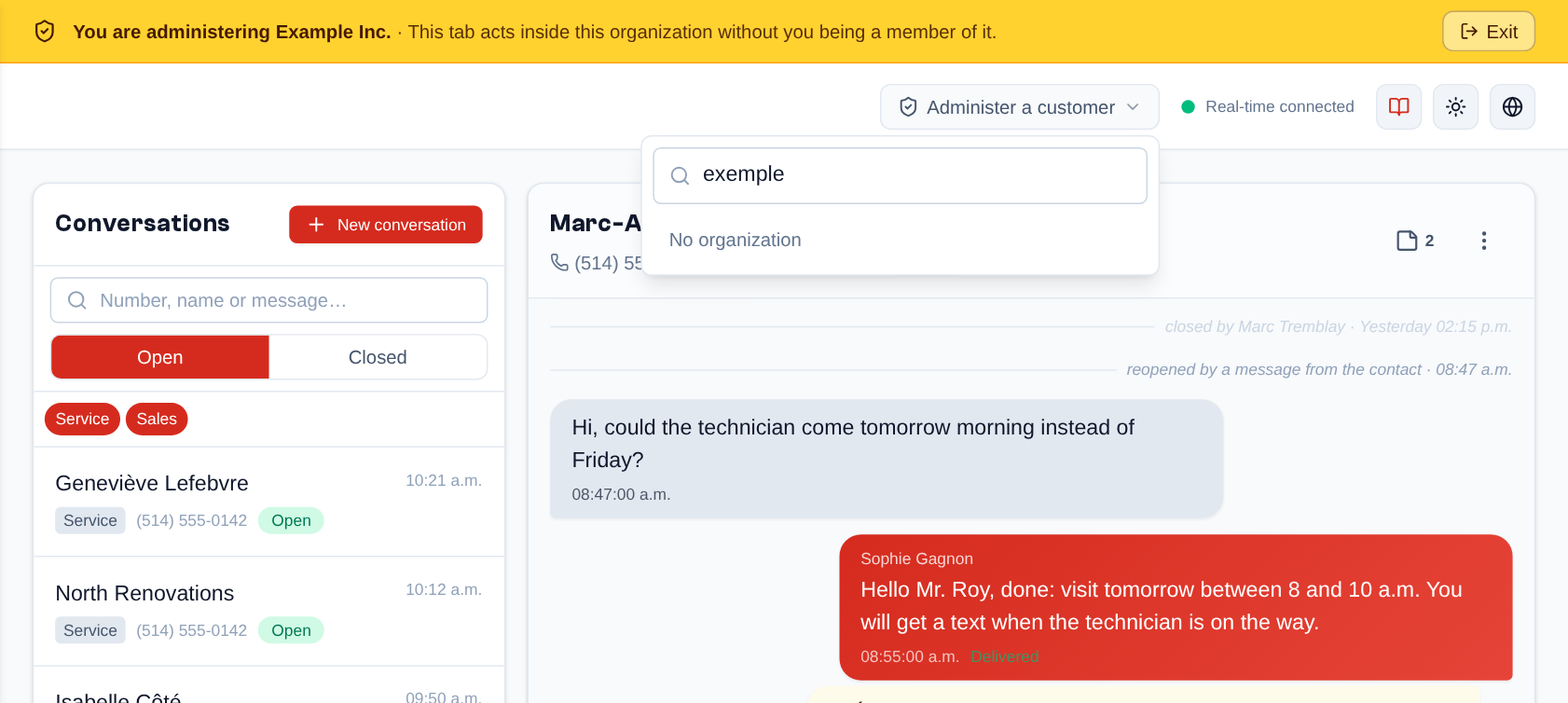The height and width of the screenshot is (703, 1568).
Task: Focus the Number, name or message search box
Action: coord(268,300)
